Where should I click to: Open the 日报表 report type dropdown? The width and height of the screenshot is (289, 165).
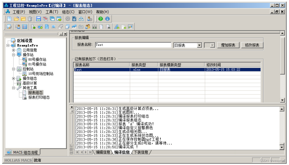[x=199, y=45]
